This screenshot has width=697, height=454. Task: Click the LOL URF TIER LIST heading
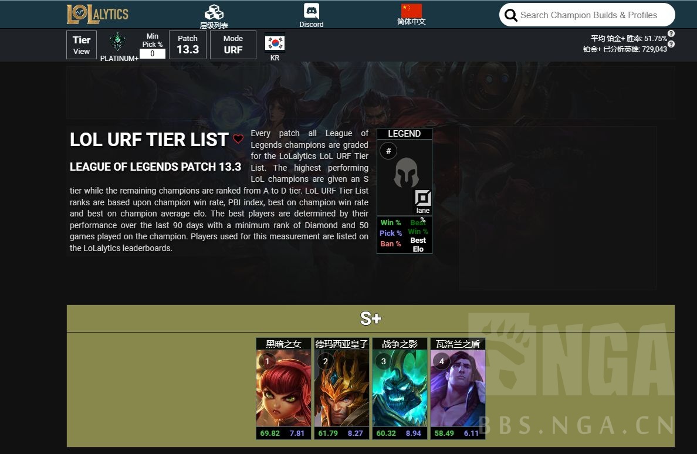tap(149, 140)
